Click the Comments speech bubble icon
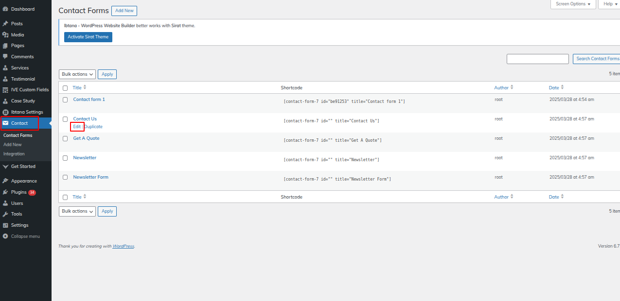Viewport: 620px width, 301px height. [5, 57]
